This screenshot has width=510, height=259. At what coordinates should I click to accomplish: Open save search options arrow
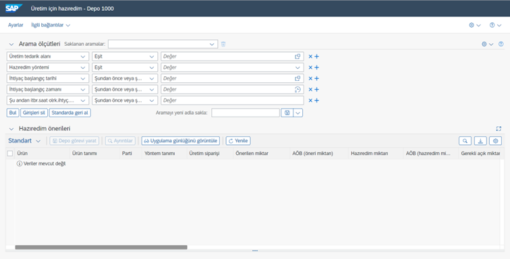point(298,113)
